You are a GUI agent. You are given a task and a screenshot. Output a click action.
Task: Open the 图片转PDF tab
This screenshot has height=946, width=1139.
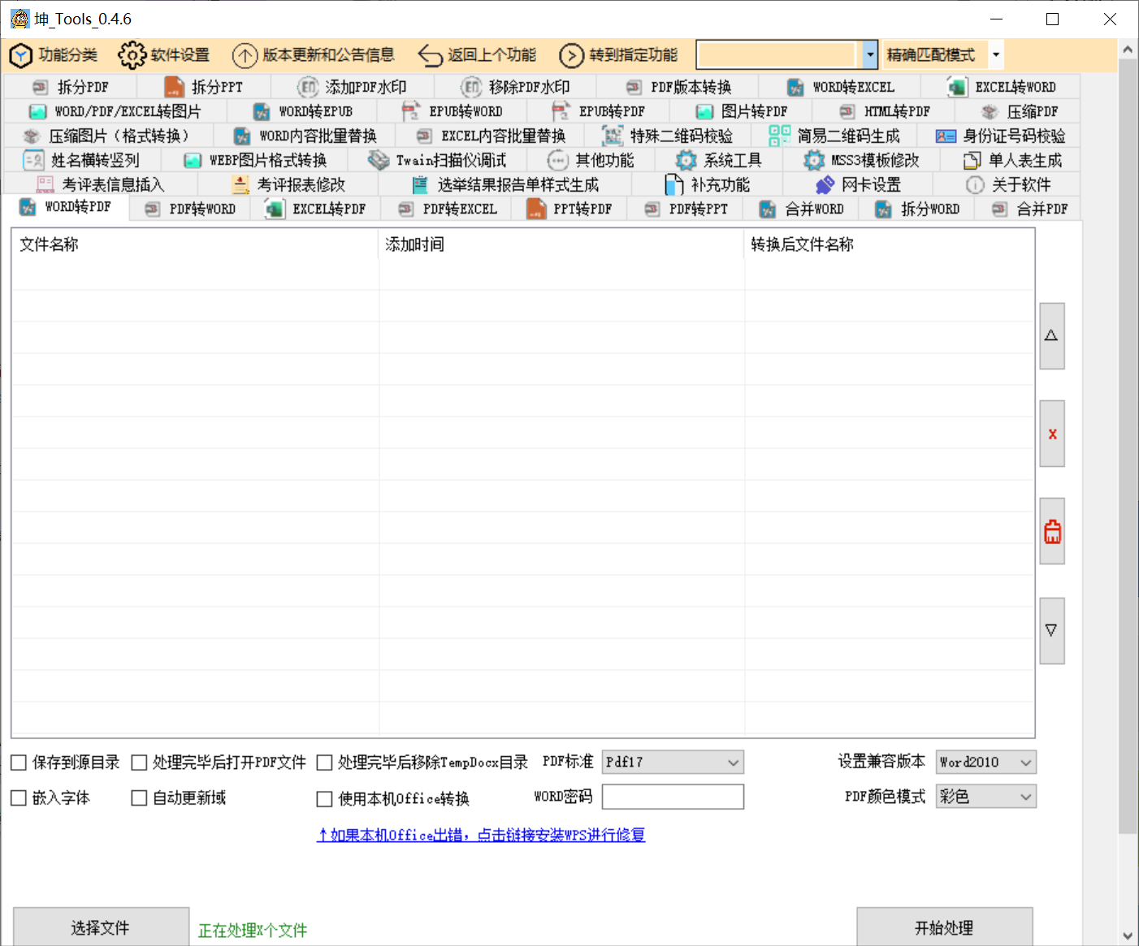click(x=742, y=111)
